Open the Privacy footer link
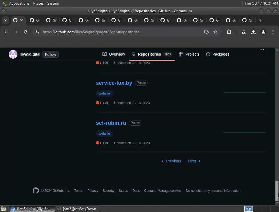This screenshot has width=279, height=212. point(93,191)
